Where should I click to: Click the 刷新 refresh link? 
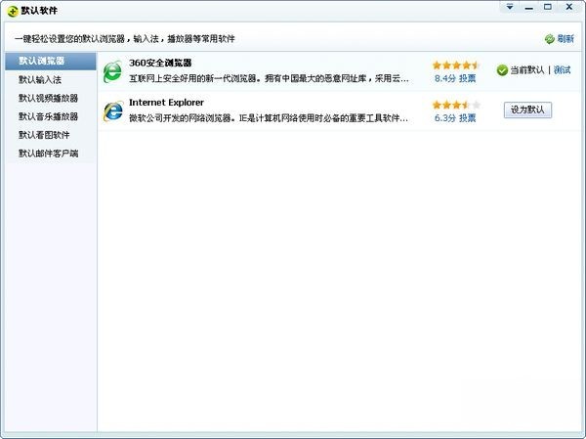(x=565, y=38)
